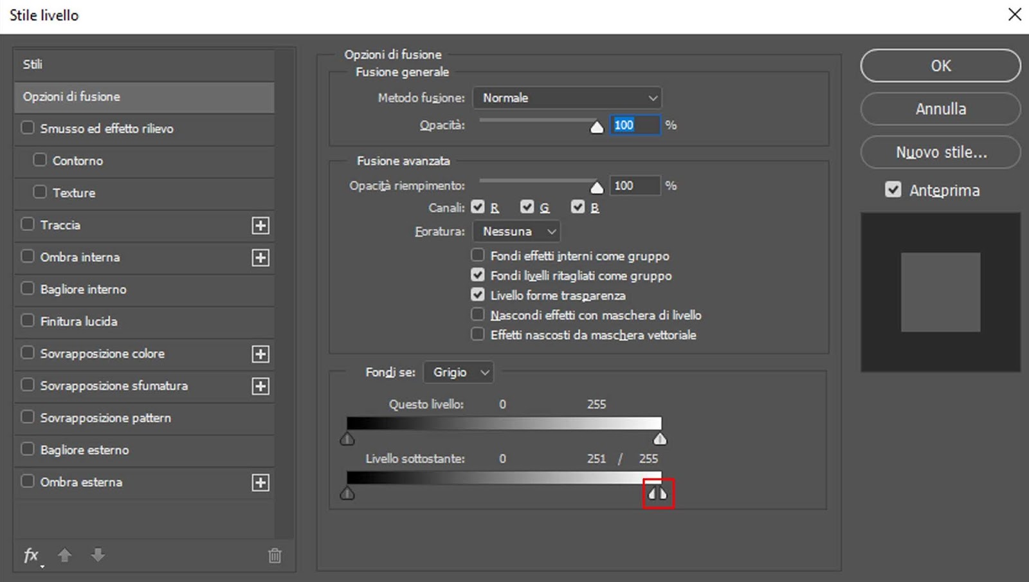Click the Opacità riempimento slider handle
The image size is (1029, 582).
click(x=597, y=188)
